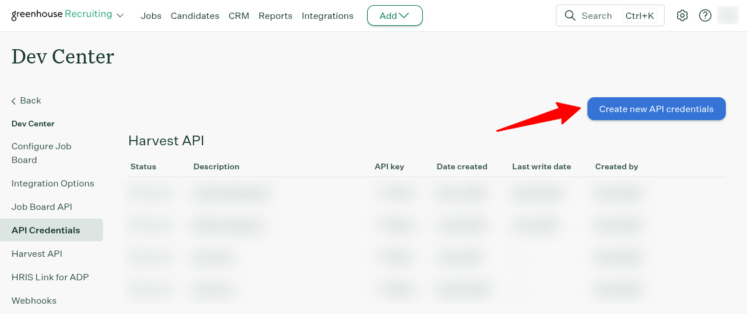
Task: Open the help question mark icon
Action: click(705, 16)
